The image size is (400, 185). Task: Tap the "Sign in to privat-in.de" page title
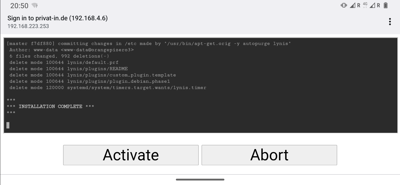click(x=58, y=18)
